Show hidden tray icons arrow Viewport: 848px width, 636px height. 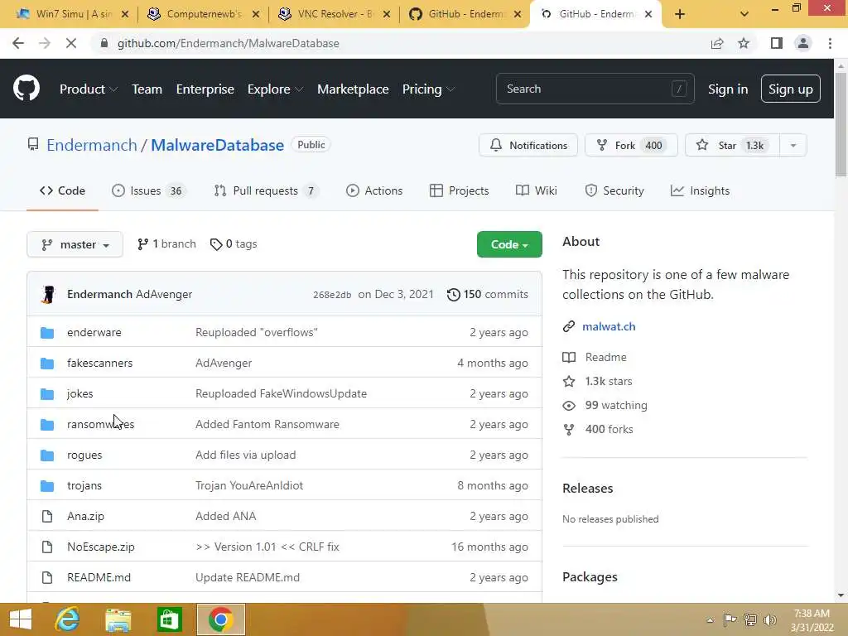click(710, 619)
